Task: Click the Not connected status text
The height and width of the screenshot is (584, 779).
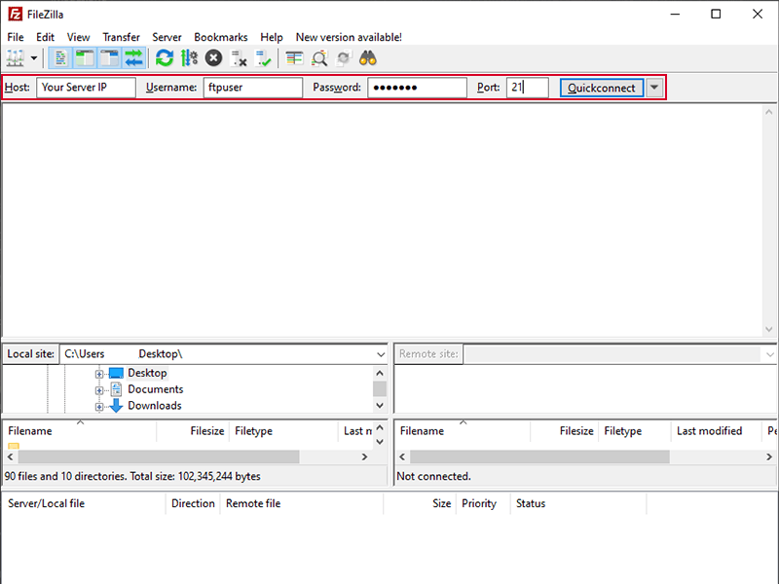Action: pyautogui.click(x=433, y=476)
